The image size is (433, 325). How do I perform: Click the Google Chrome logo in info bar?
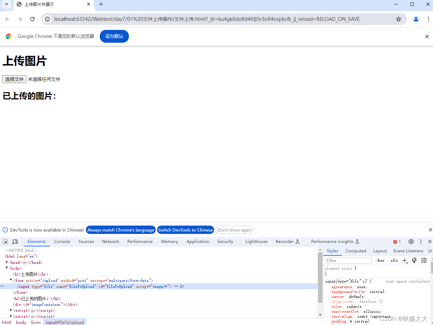pyautogui.click(x=9, y=36)
